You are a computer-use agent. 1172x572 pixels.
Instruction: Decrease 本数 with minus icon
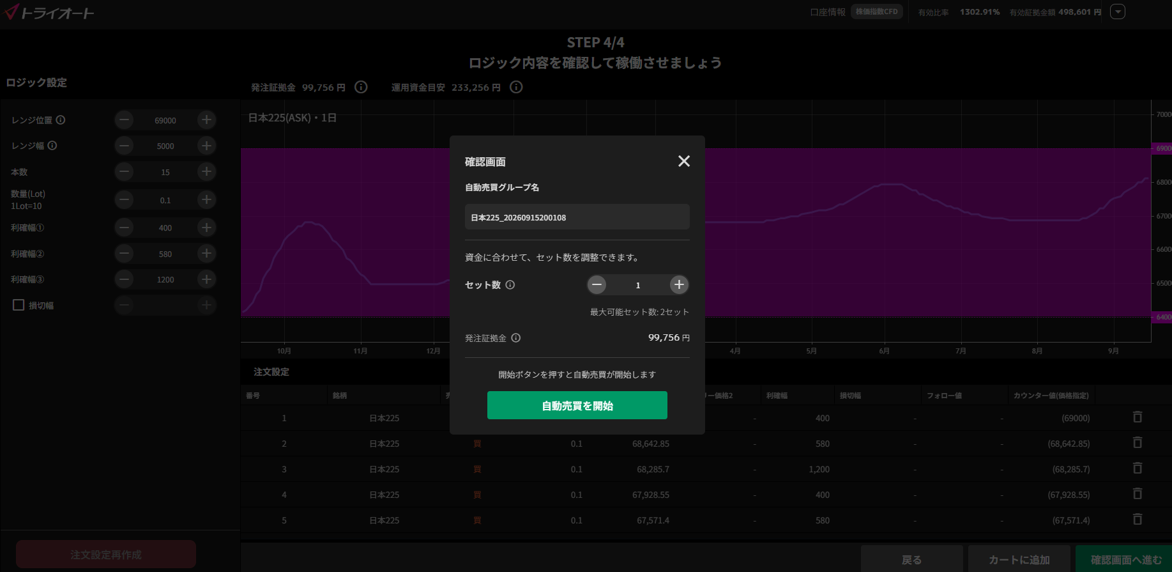pos(125,172)
